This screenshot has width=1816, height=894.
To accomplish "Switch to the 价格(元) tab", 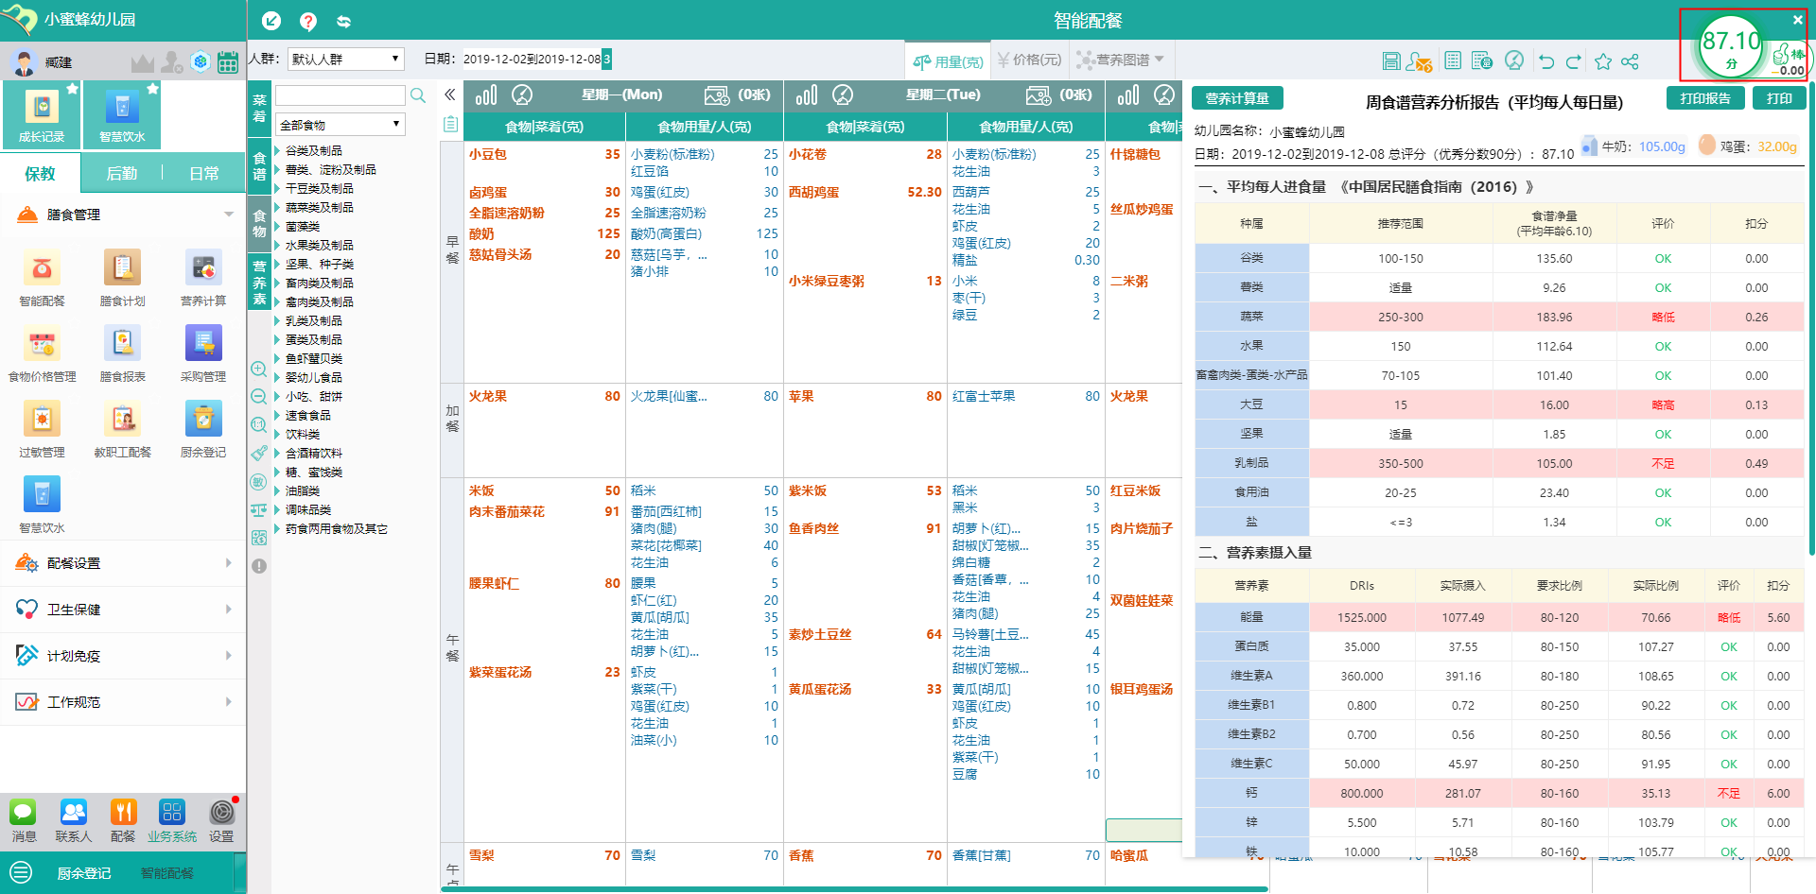I will coord(1030,60).
